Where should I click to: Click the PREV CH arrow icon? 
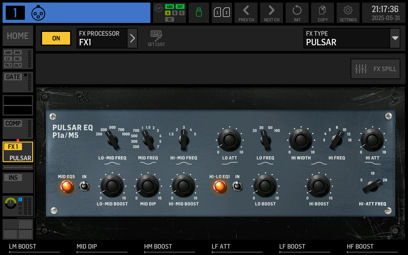click(246, 13)
